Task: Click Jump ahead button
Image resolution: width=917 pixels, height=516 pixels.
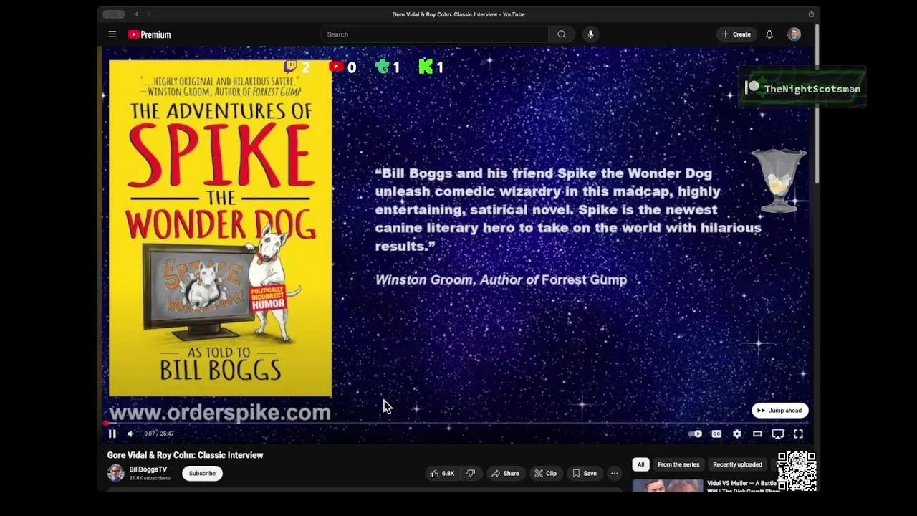Action: 780,411
